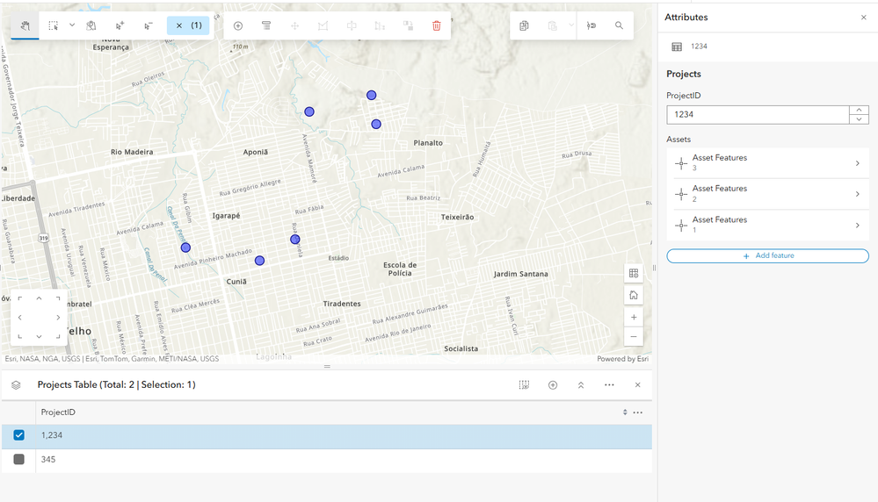Click the red delete trash icon
Screen dimensions: 878x502
(437, 25)
